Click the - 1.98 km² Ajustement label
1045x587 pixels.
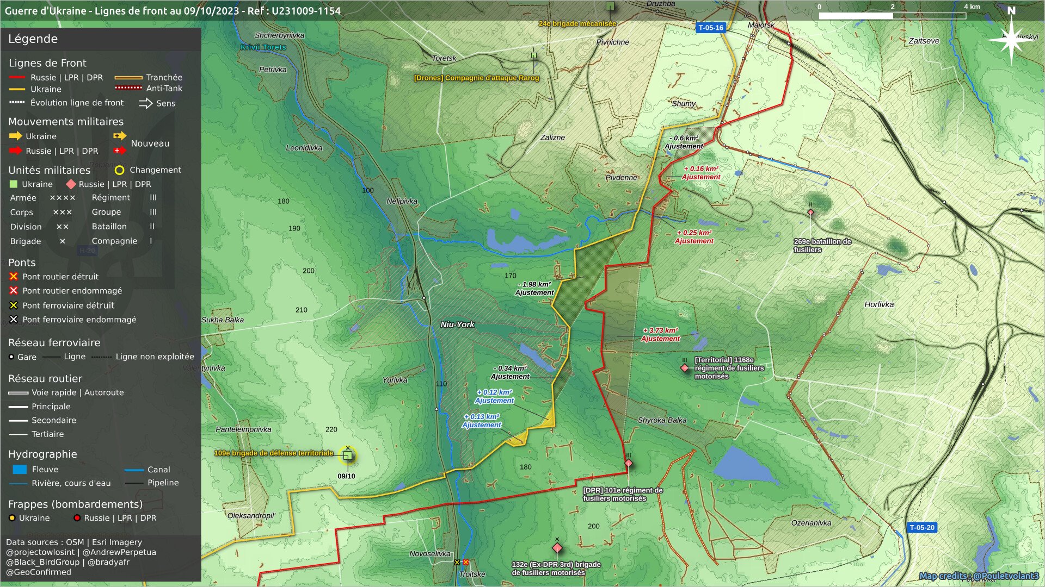tap(534, 288)
